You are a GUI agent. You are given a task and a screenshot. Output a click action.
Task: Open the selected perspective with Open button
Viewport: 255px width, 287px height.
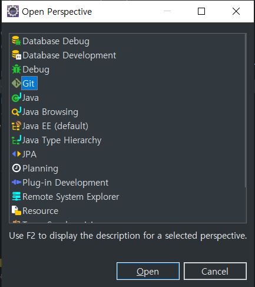148,271
